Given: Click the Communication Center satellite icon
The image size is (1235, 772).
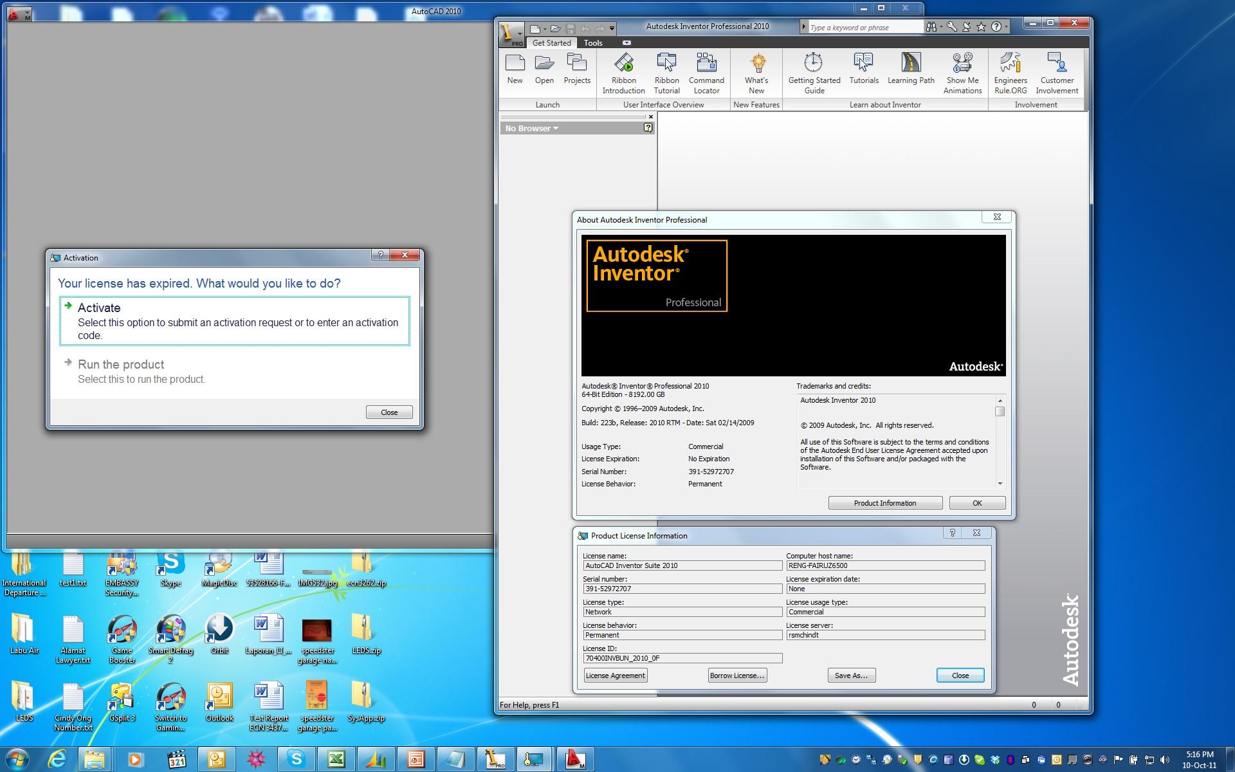Looking at the screenshot, I should tap(967, 27).
